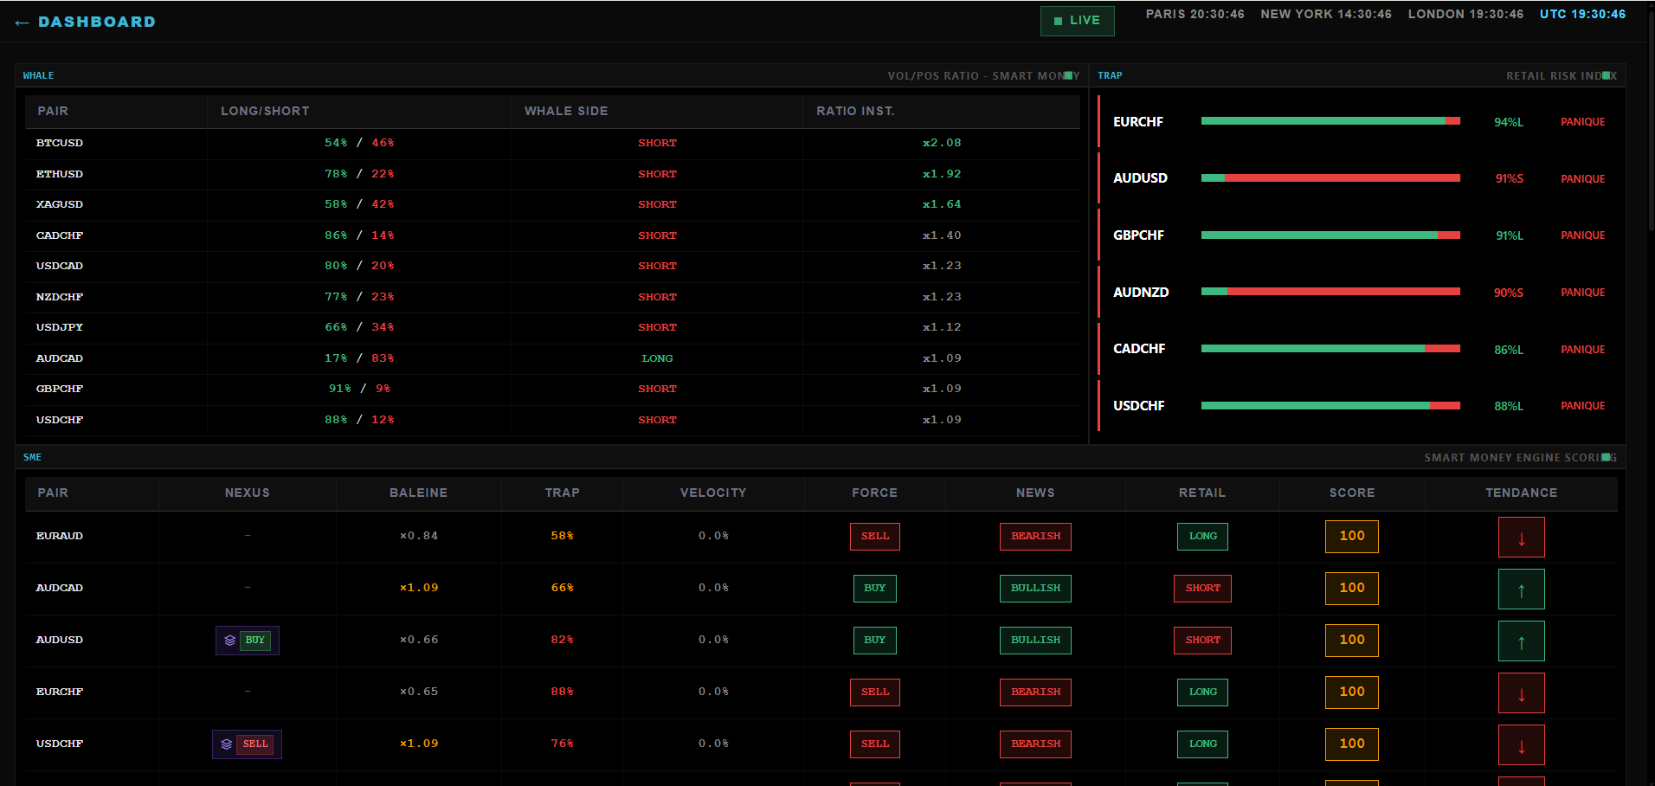The width and height of the screenshot is (1655, 786).
Task: Click the back arrow next to Dashboard
Action: [22, 23]
